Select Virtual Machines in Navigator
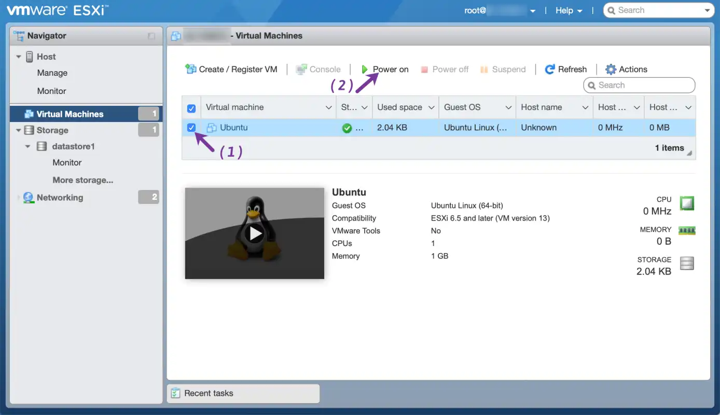The image size is (720, 415). click(x=86, y=114)
